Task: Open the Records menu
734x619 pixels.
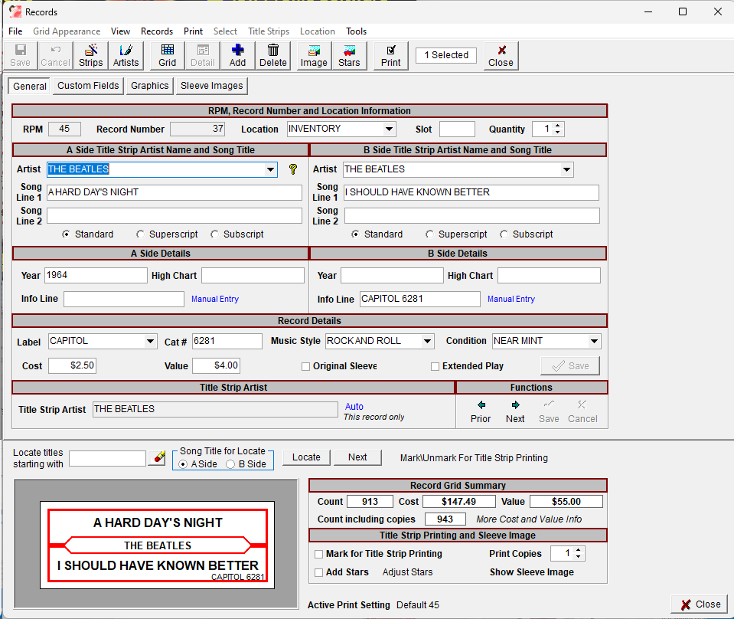Action: pos(157,31)
